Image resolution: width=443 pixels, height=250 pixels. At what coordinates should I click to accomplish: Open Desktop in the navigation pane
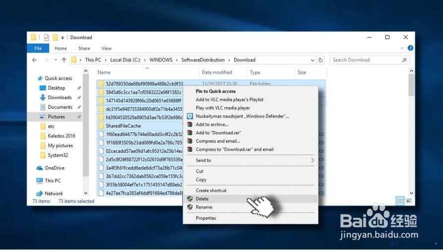[56, 88]
